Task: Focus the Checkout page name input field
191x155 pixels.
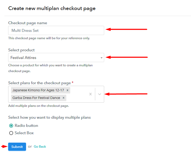Action: [56, 30]
